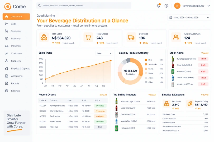Click the Deliveries truck icon in sidebar
This screenshot has height=142, width=214.
(x=7, y=46)
